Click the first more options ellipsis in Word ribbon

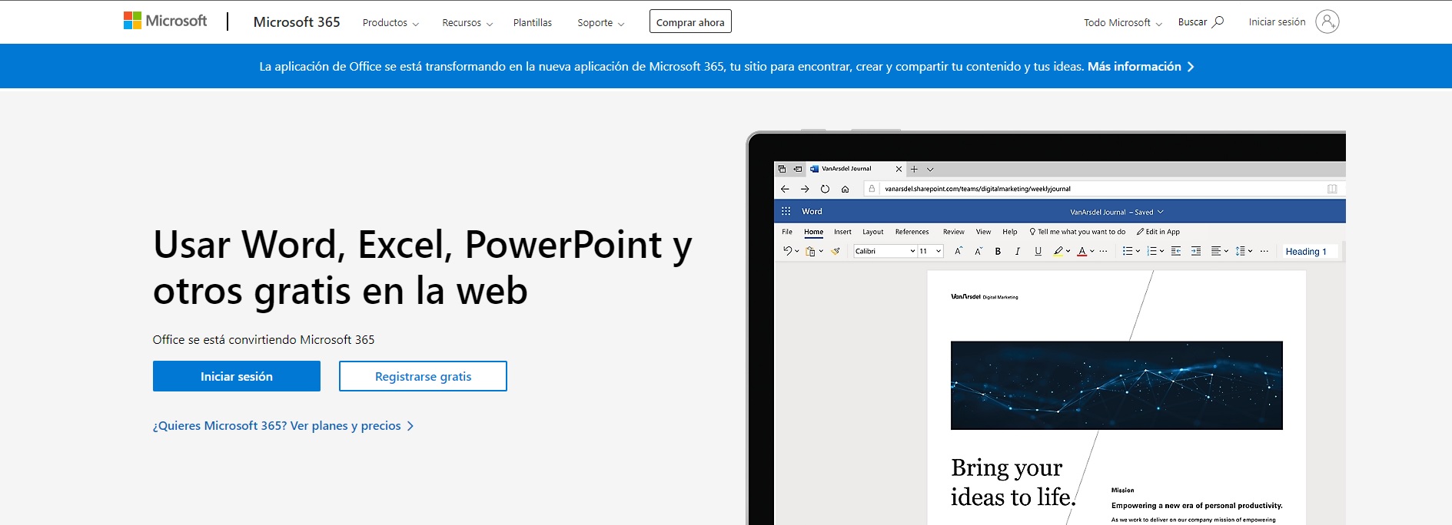point(1104,251)
